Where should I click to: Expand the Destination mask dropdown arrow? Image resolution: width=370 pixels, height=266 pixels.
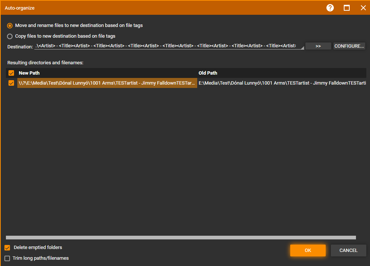click(302, 47)
